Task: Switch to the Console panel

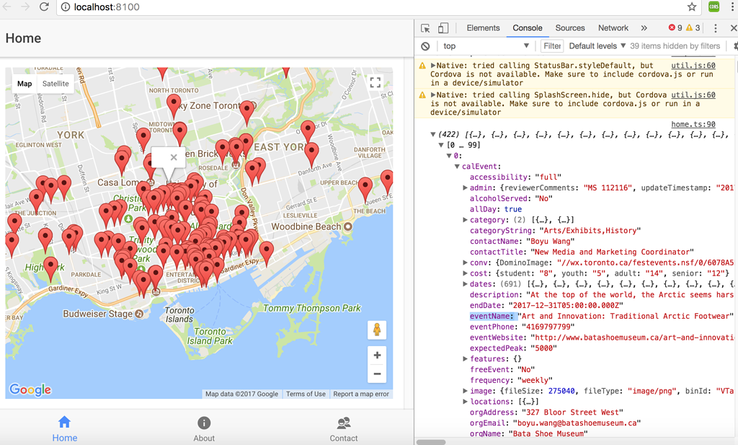Action: (x=527, y=28)
